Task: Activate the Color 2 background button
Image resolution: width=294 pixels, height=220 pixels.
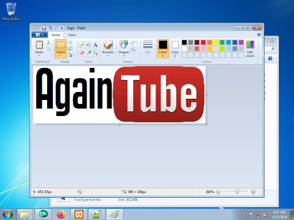Action: [175, 49]
